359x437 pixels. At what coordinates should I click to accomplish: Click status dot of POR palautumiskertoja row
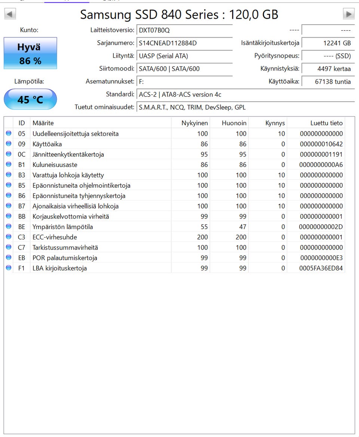pos(9,257)
